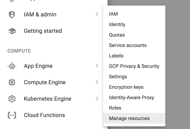This screenshot has height=129, width=190.
Task: Click the Getting started label
Action: [43, 31]
